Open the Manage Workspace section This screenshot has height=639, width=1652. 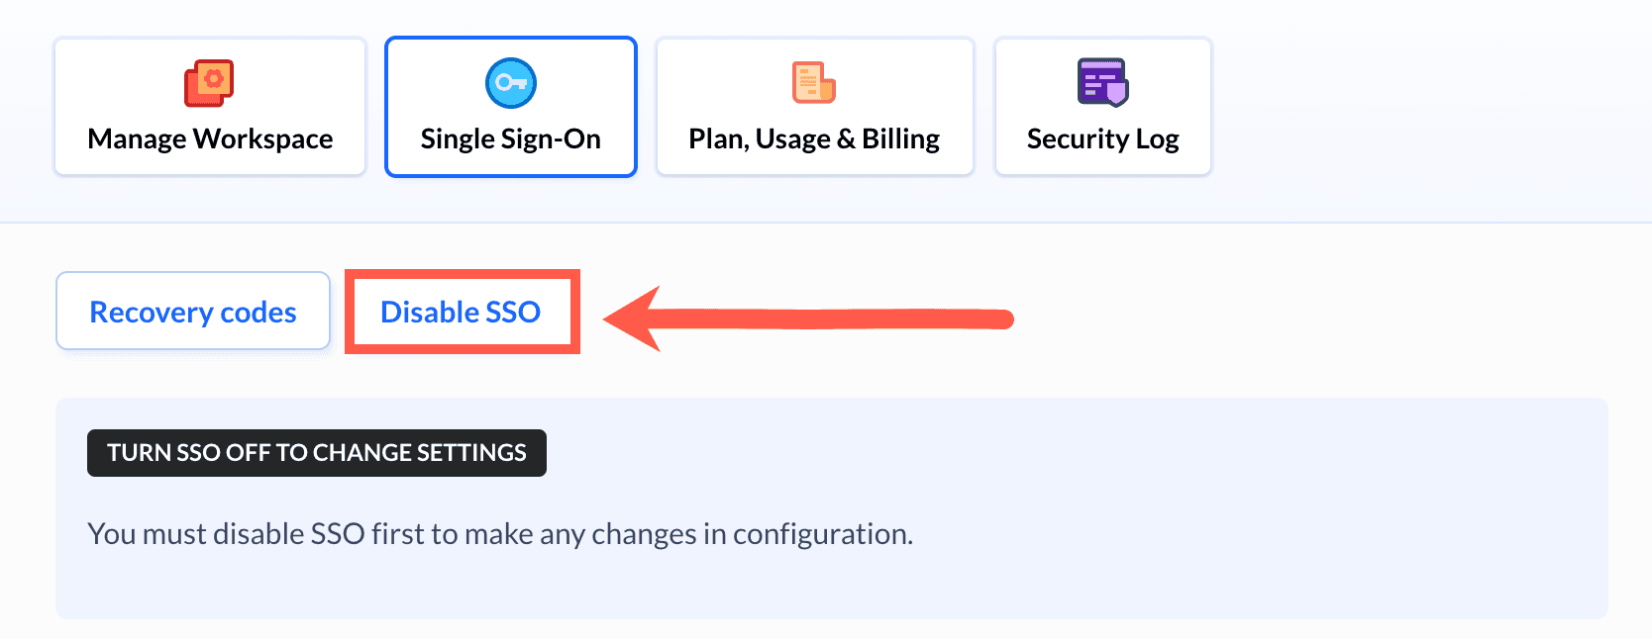(x=209, y=106)
